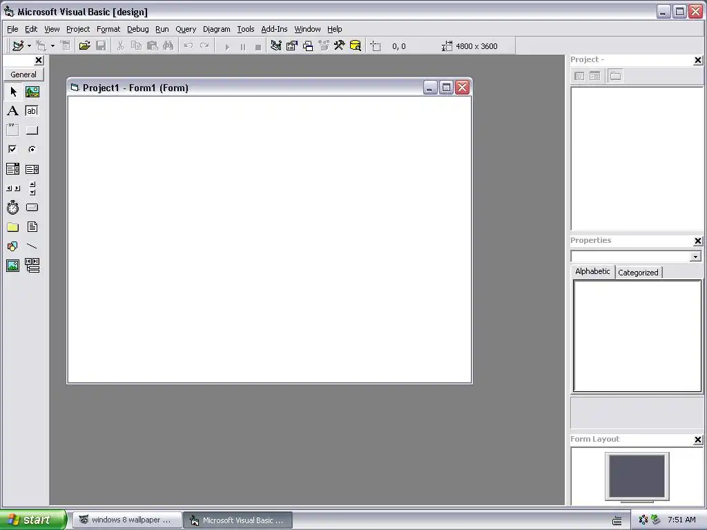
Task: Open the Project menu
Action: pos(78,29)
